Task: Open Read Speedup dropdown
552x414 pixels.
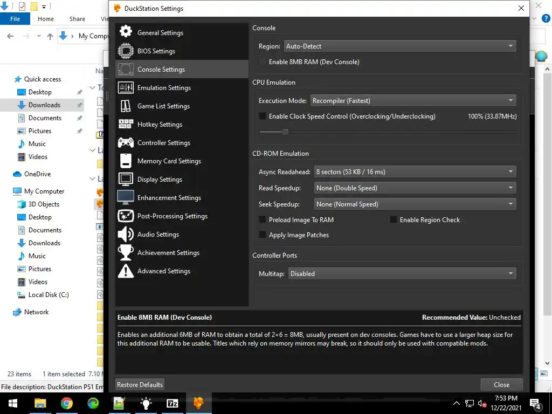Action: [x=415, y=188]
